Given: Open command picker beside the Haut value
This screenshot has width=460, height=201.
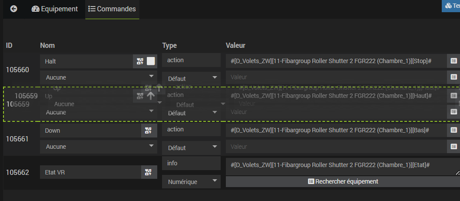Looking at the screenshot, I should click(x=453, y=96).
